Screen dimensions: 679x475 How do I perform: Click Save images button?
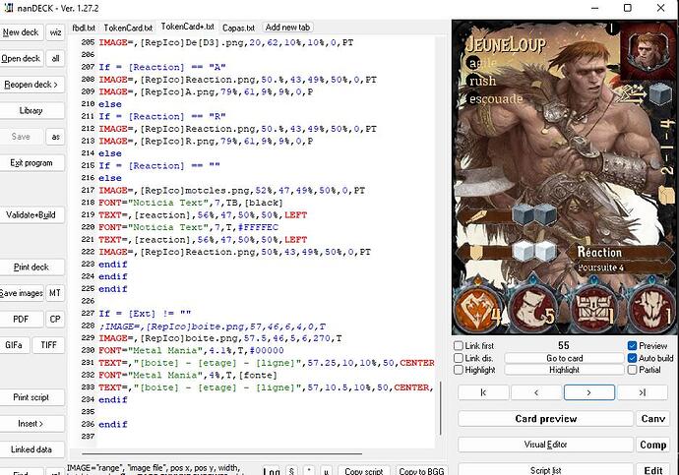22,293
